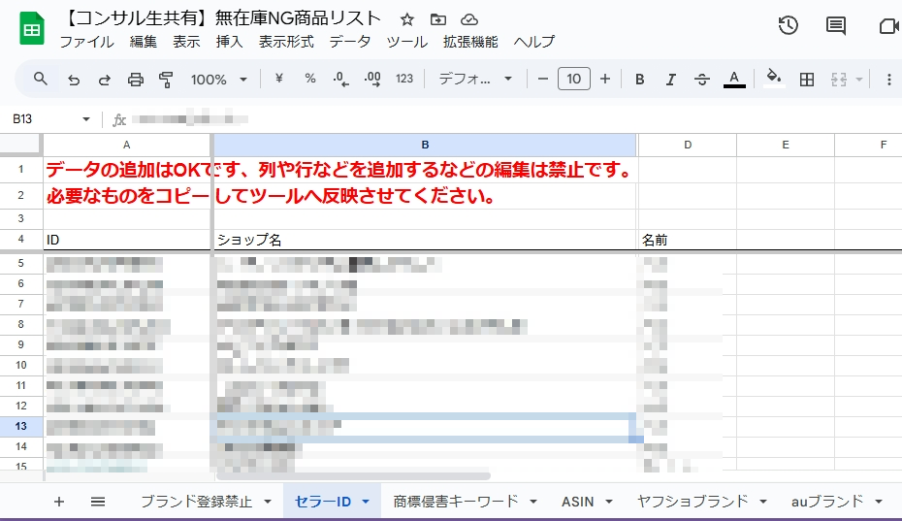Add a new sheet with plus button
The width and height of the screenshot is (902, 521).
point(59,502)
